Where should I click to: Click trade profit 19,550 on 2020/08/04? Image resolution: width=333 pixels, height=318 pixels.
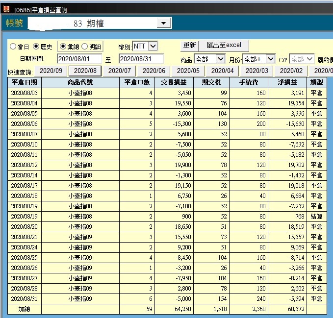[174, 103]
